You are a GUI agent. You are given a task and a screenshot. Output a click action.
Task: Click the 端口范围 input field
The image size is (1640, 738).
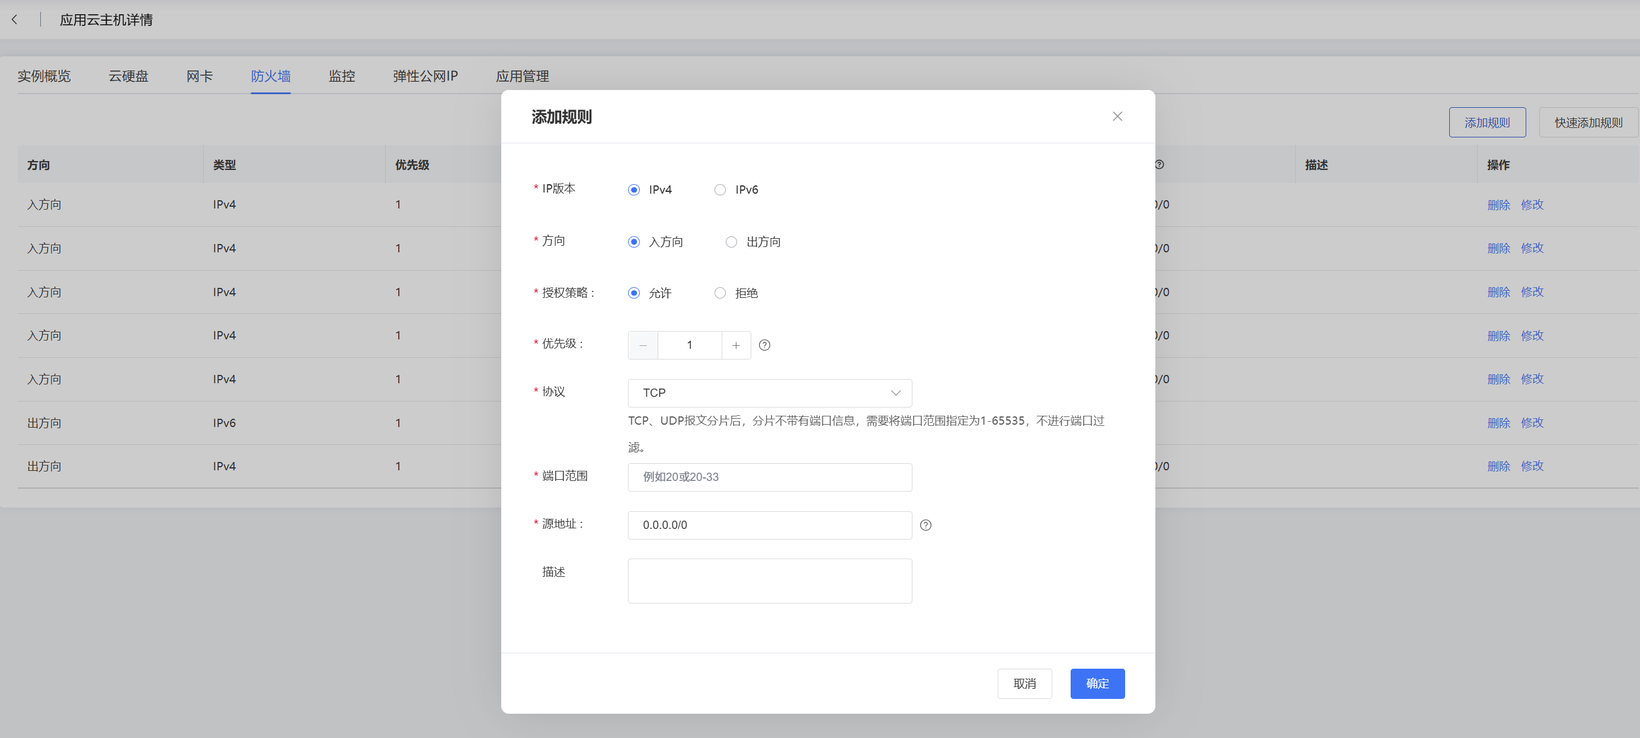[770, 477]
